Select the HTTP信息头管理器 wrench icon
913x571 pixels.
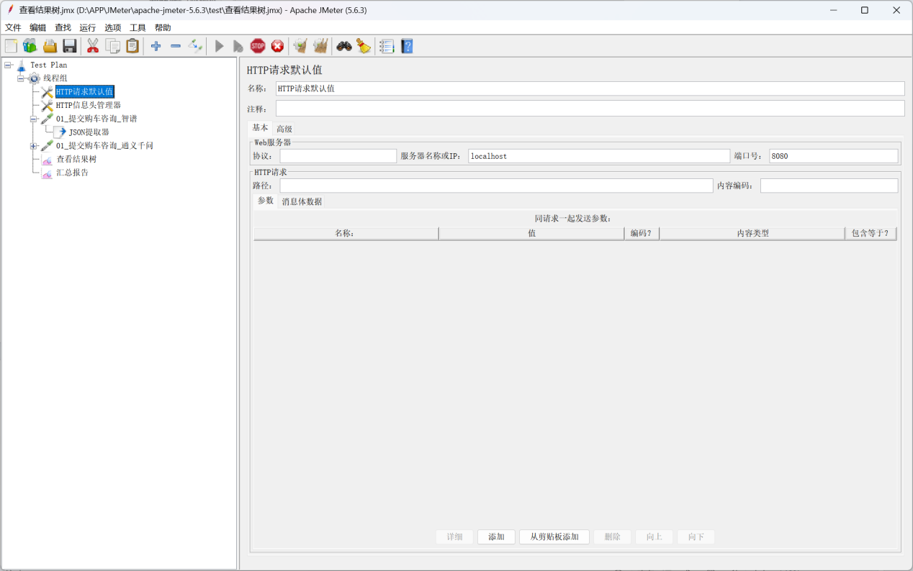[x=47, y=105]
